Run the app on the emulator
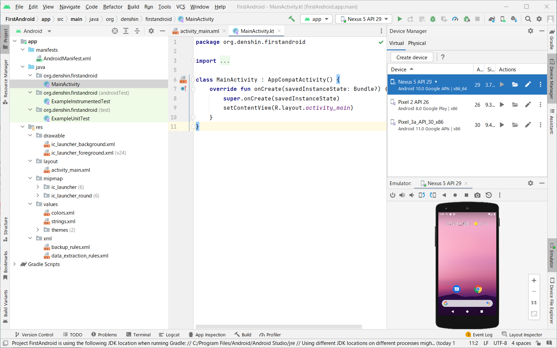 pyautogui.click(x=400, y=19)
